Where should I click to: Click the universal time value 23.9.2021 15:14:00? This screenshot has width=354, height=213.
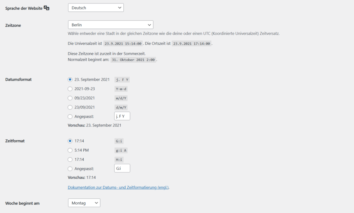(123, 44)
